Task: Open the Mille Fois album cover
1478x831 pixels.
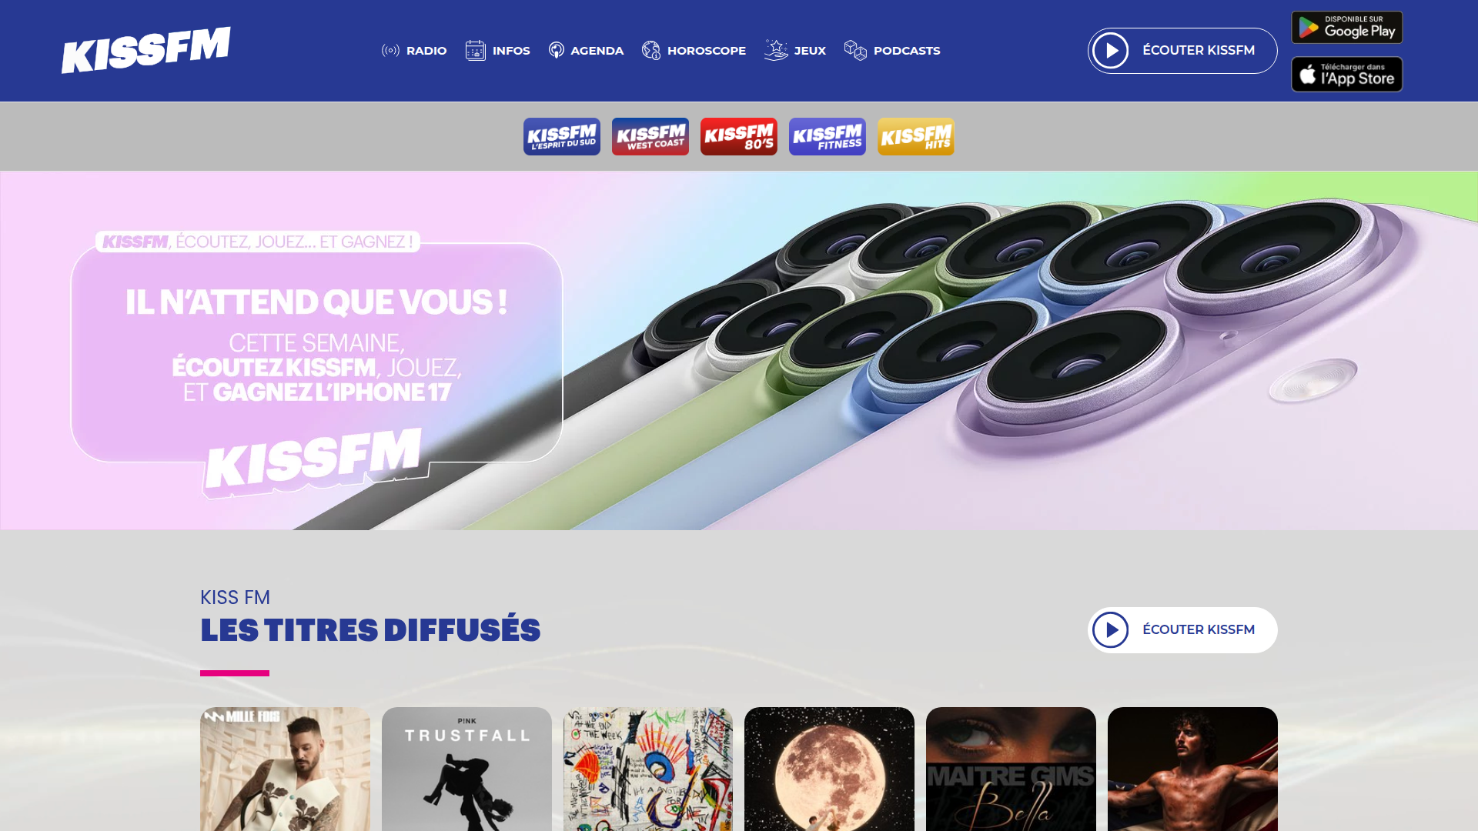Action: point(285,769)
